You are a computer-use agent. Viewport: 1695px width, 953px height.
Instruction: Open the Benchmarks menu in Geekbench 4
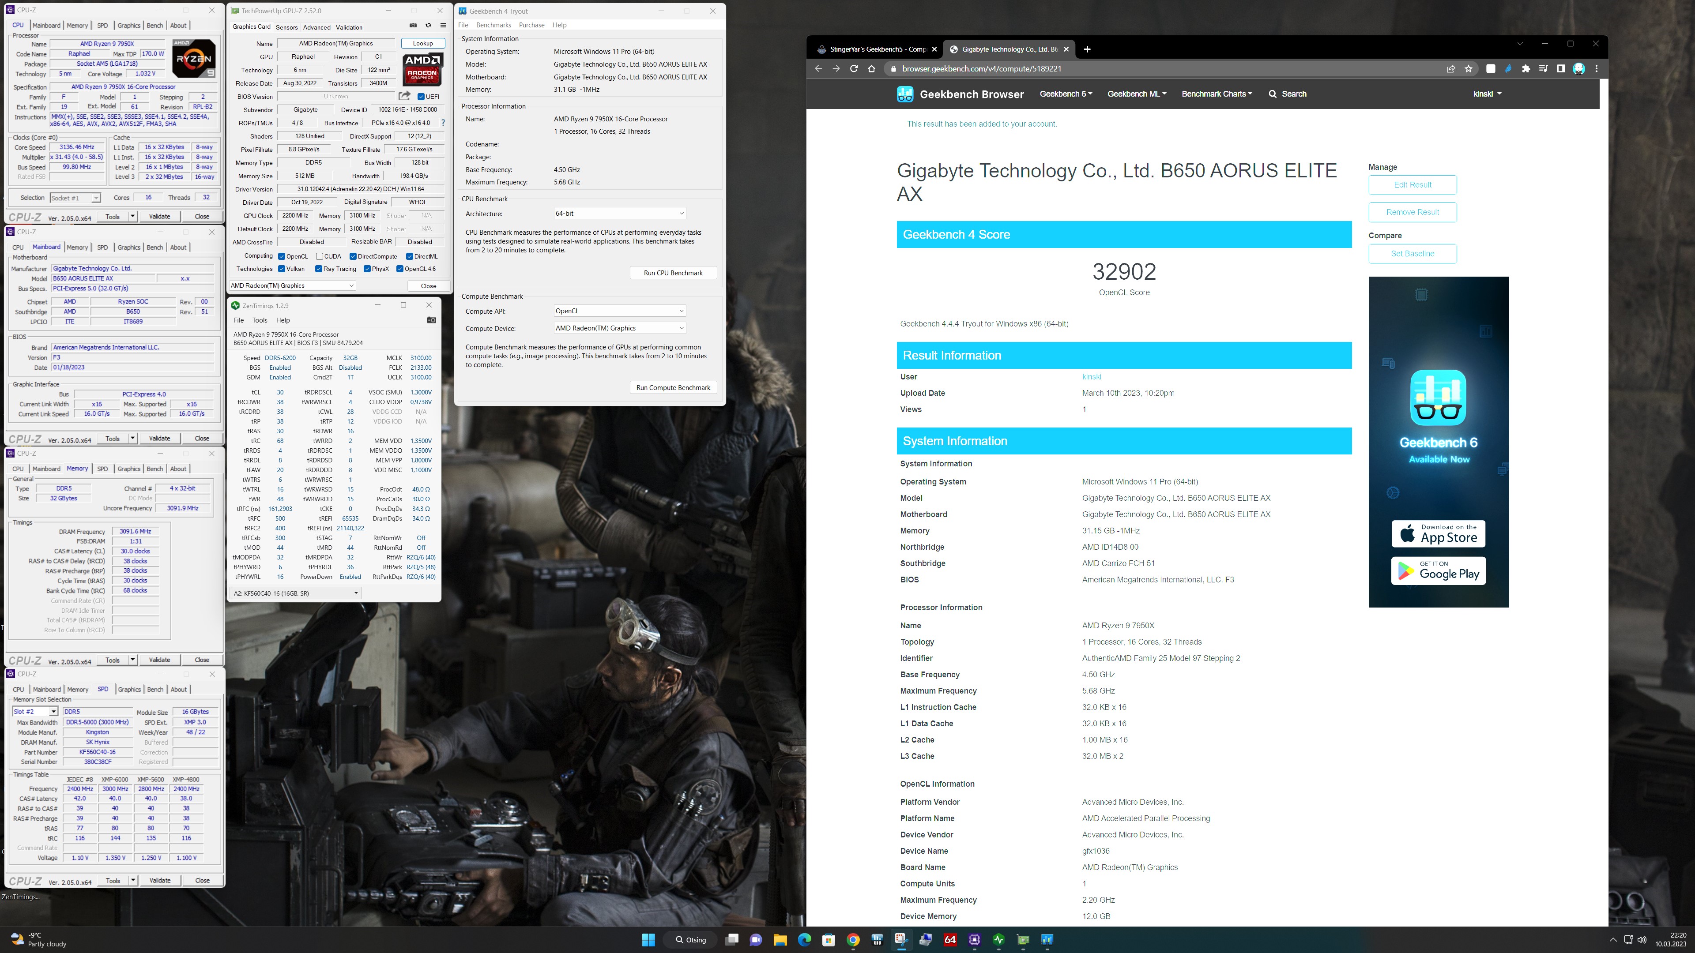coord(493,25)
